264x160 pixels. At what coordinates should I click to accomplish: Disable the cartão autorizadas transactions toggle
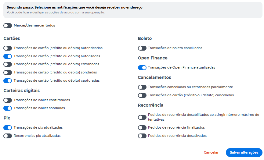point(8,56)
